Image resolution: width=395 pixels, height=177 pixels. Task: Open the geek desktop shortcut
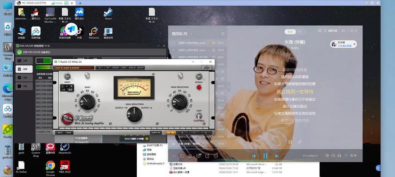(x=21, y=148)
